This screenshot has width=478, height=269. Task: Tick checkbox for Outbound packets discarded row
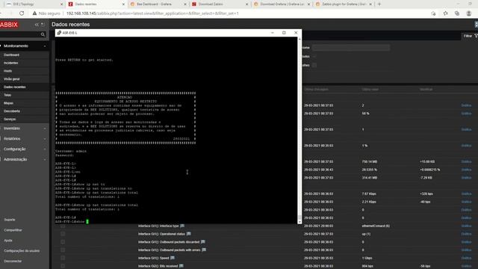tap(63, 242)
